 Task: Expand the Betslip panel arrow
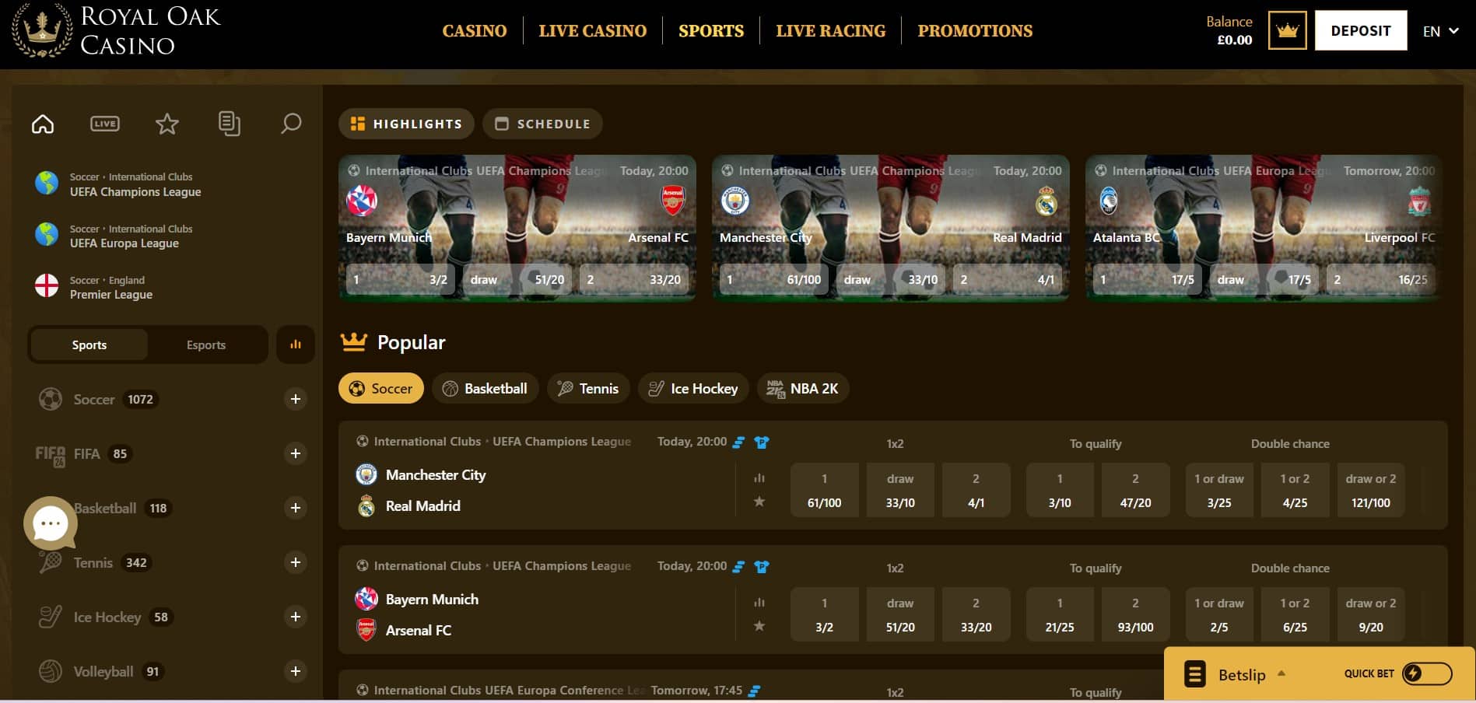(1281, 673)
